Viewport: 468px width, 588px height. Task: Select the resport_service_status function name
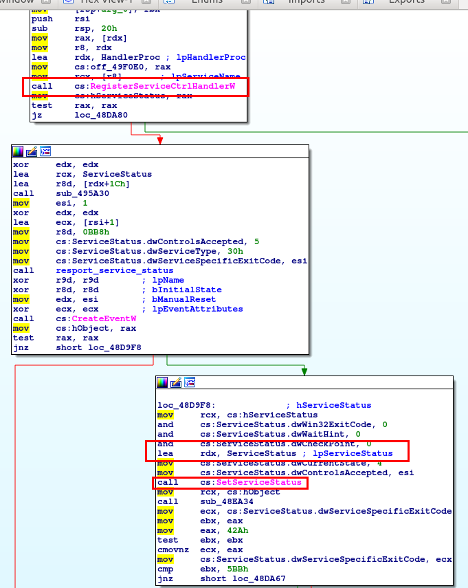114,270
